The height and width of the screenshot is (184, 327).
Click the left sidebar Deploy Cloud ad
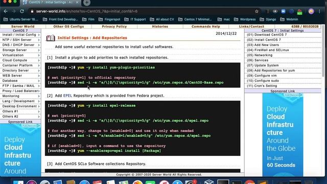(x=20, y=150)
